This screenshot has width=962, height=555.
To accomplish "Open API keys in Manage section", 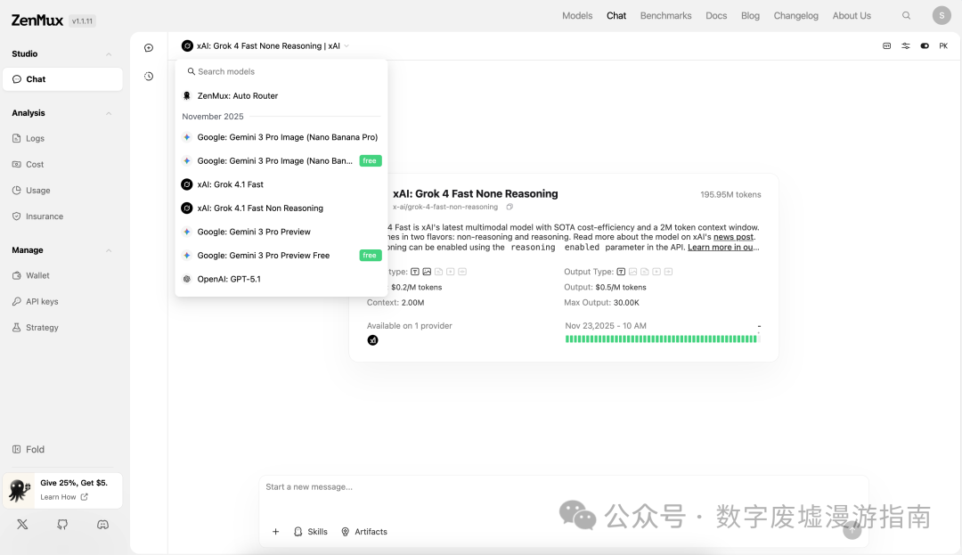I will click(x=36, y=302).
